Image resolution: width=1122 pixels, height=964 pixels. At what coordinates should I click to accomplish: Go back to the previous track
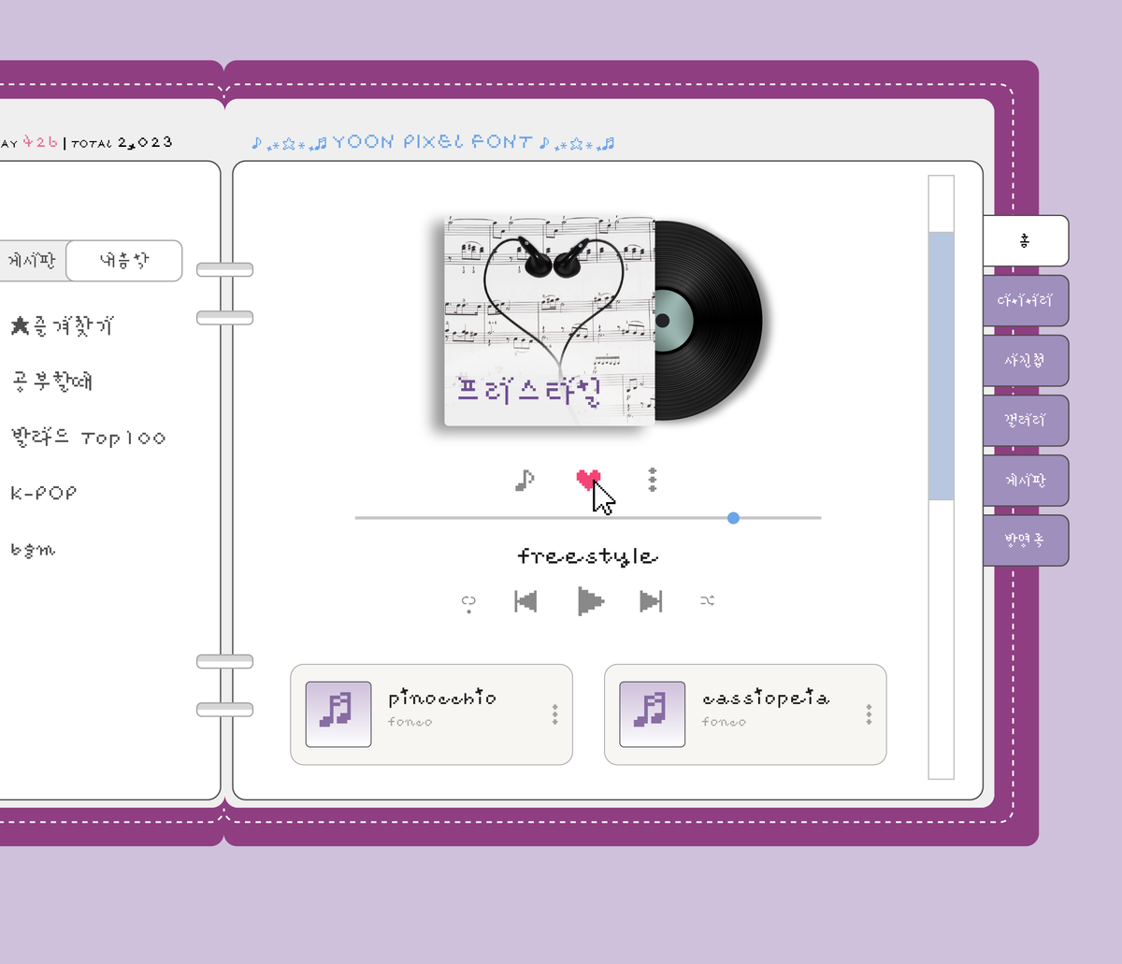click(525, 601)
